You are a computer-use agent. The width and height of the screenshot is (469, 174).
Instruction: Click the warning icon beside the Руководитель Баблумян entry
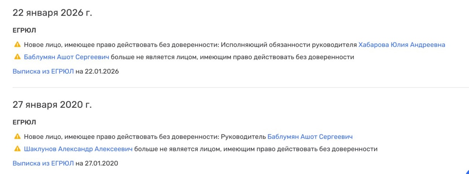pos(17,137)
